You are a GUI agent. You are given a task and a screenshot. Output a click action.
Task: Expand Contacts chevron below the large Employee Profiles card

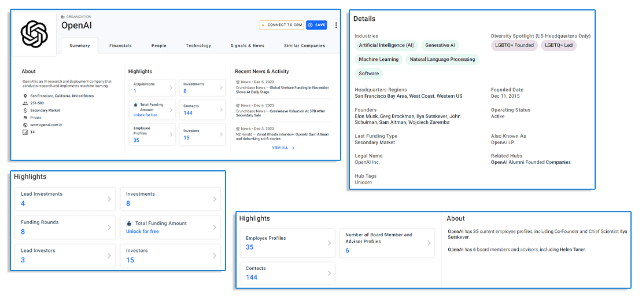point(329,273)
